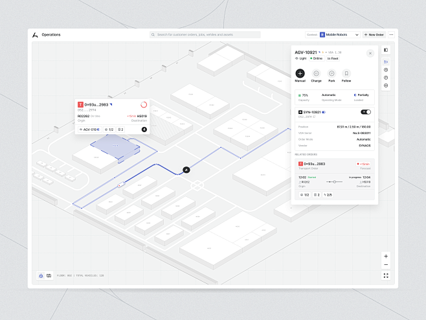Click the Follow vehicle icon
Screen dimensions: 426x320
pyautogui.click(x=346, y=74)
